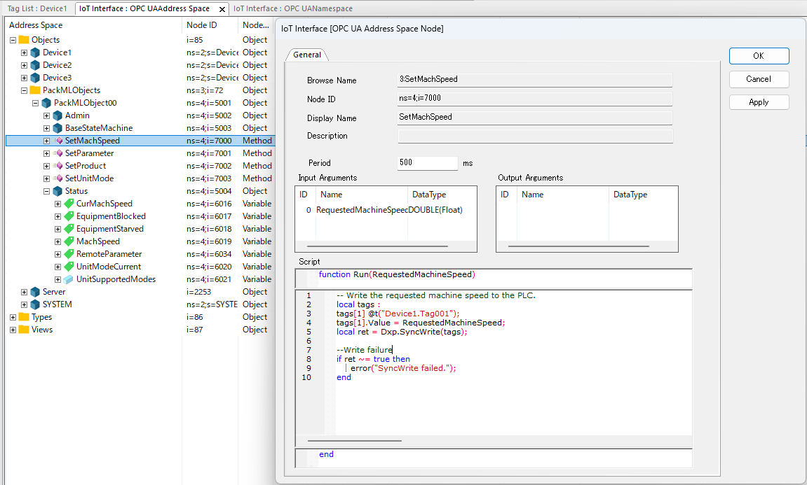The height and width of the screenshot is (485, 807).
Task: Expand the Views tree node
Action: click(13, 330)
